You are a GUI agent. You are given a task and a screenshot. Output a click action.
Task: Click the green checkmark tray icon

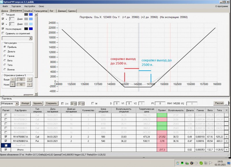coord(201,163)
